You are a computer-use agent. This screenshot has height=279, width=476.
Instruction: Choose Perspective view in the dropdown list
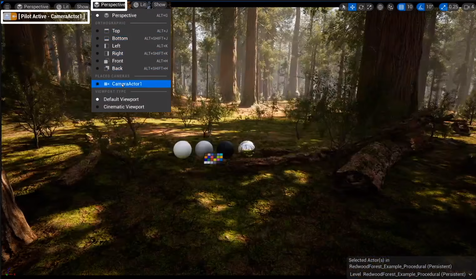click(x=131, y=15)
